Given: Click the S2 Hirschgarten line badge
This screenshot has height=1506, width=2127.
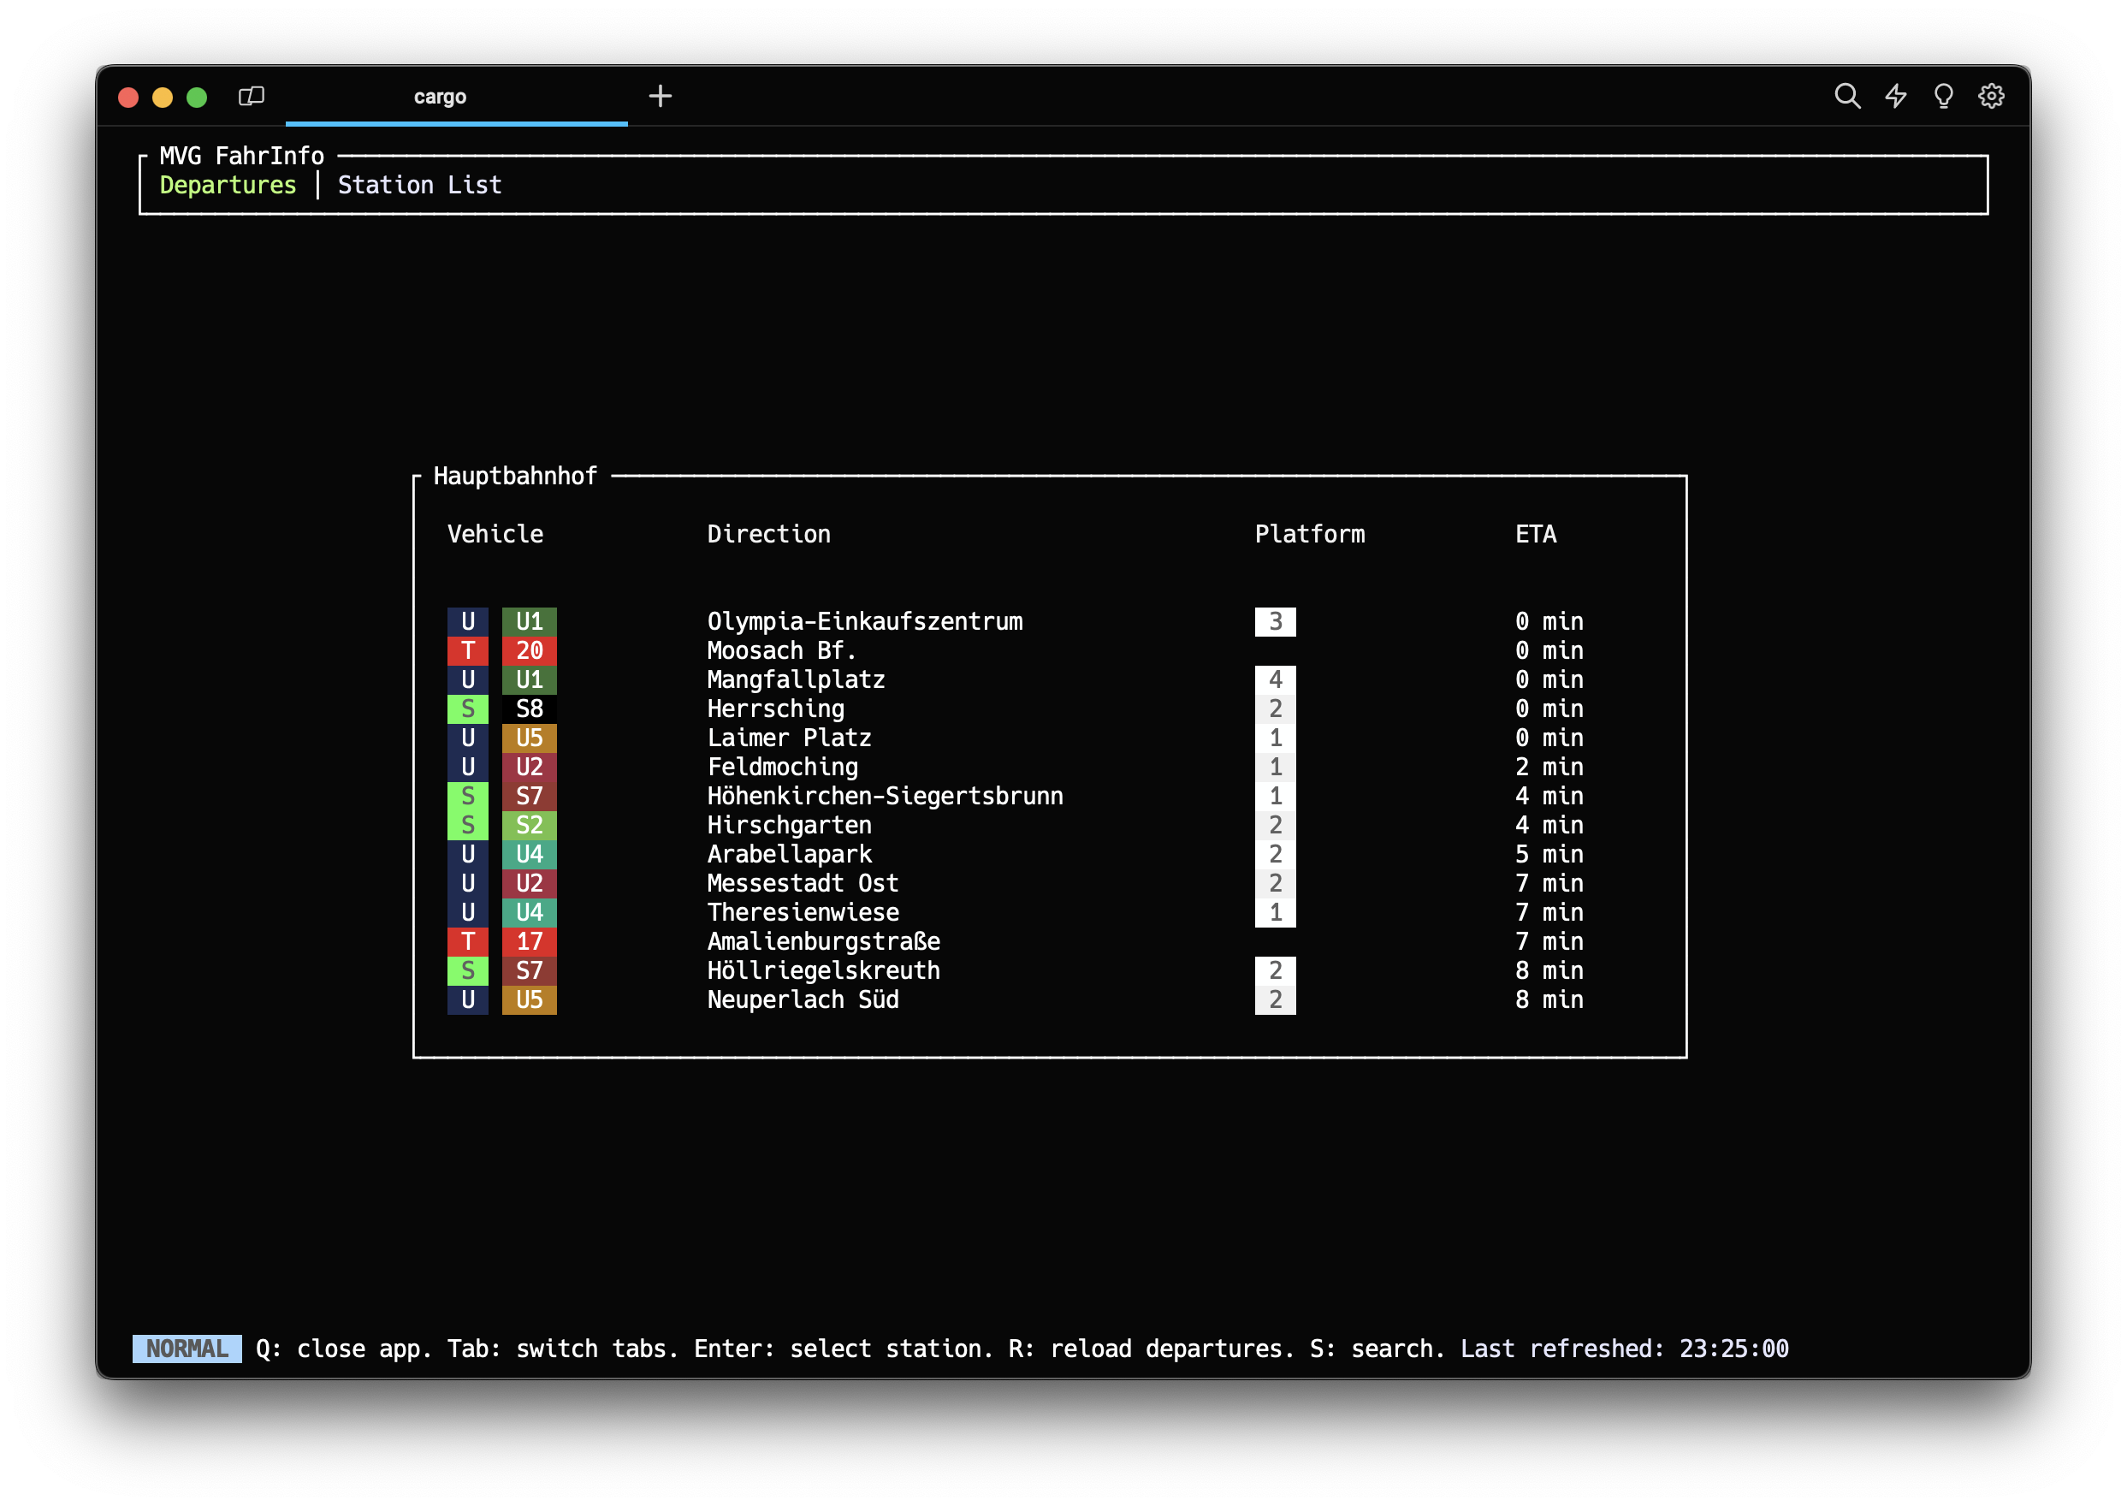Looking at the screenshot, I should tap(529, 826).
